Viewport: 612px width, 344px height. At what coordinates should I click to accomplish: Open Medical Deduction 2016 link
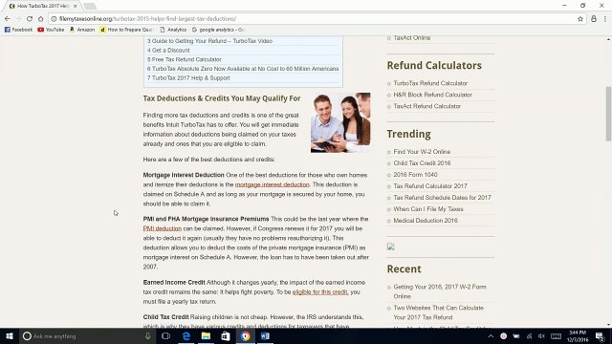tap(426, 221)
